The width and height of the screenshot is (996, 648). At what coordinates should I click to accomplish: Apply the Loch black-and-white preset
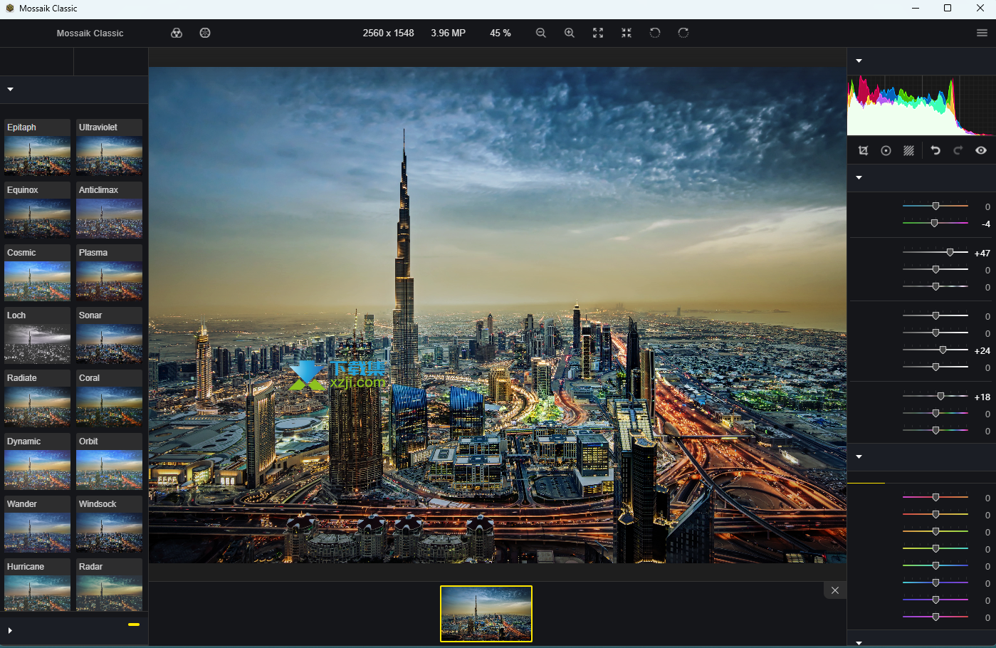click(x=37, y=335)
